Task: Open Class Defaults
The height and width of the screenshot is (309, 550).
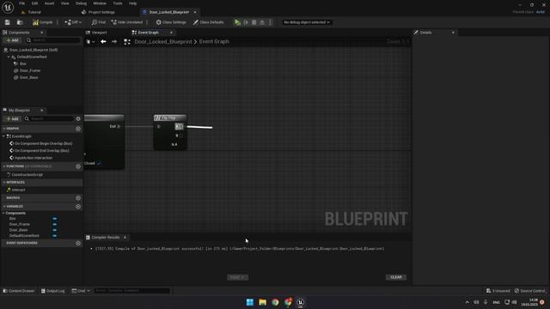Action: 208,22
